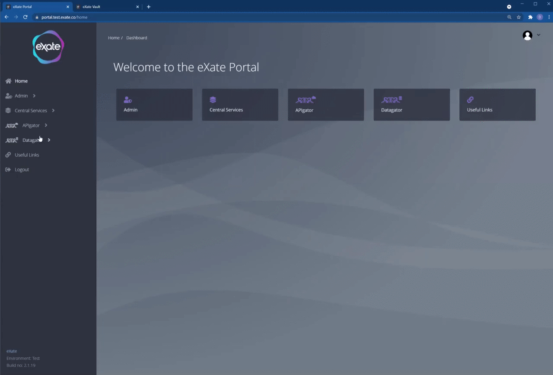
Task: Expand the Admin sidebar menu chevron
Action: [x=34, y=96]
